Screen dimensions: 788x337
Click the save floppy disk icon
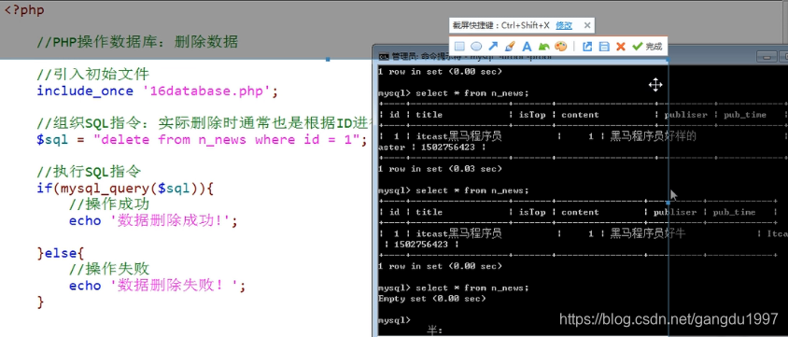[604, 47]
